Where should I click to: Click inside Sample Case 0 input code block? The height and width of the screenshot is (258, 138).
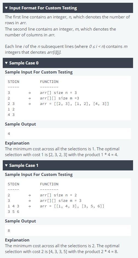click(68, 98)
